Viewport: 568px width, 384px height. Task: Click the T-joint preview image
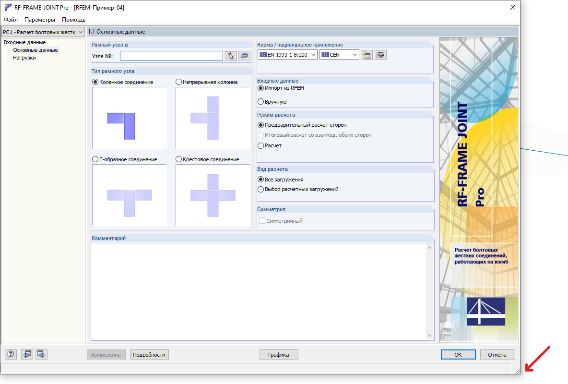pyautogui.click(x=130, y=195)
